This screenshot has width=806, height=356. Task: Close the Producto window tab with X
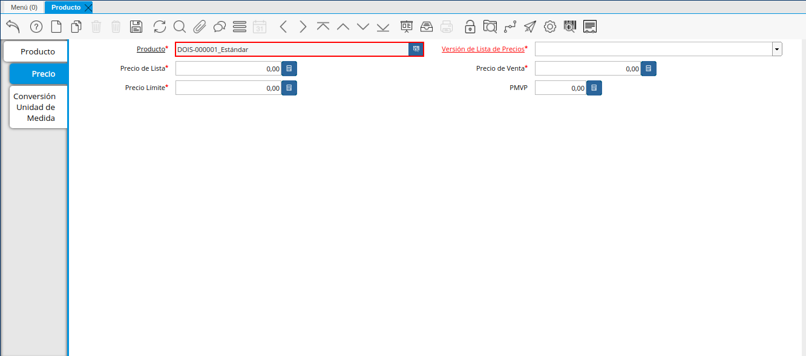tap(88, 8)
